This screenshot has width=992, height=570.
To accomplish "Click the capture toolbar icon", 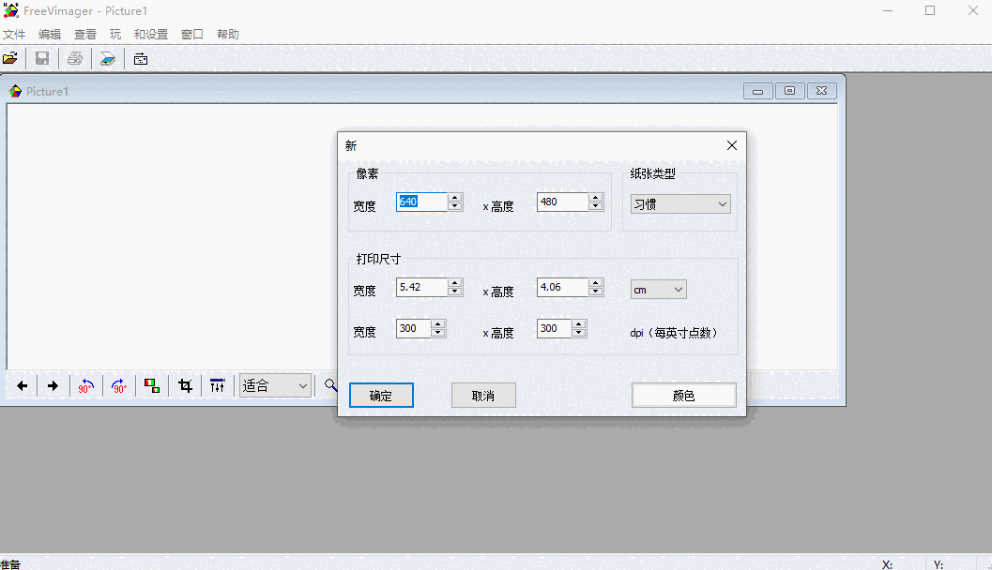I will coord(141,57).
